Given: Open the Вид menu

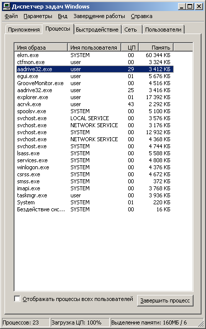Looking at the screenshot, I should click(63, 16).
